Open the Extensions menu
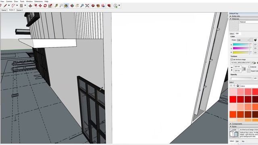The height and width of the screenshot is (145, 258). coord(39,1)
